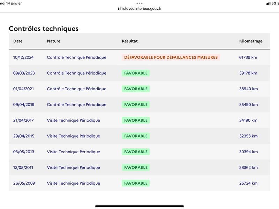Select Visite Technique Périodique of 21/04/2017
Viewport: 279px width, 209px height.
pos(73,120)
